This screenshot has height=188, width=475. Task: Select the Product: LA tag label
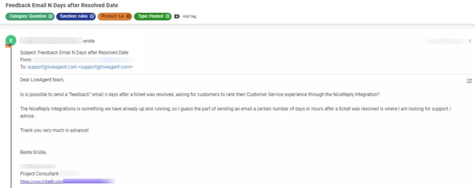113,16
